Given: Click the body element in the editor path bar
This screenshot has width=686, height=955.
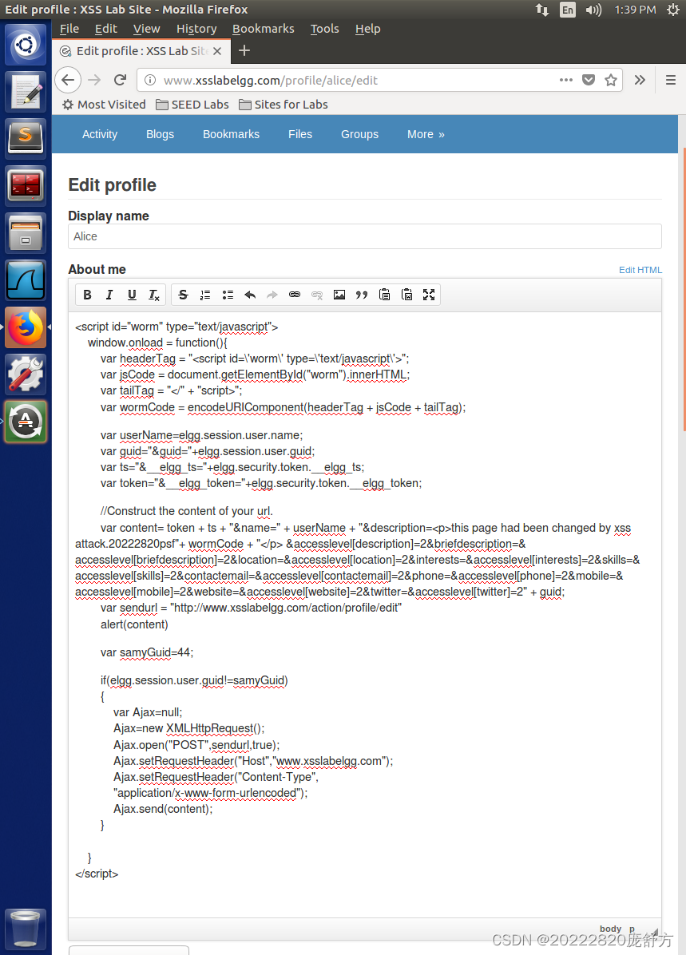Looking at the screenshot, I should coord(610,928).
